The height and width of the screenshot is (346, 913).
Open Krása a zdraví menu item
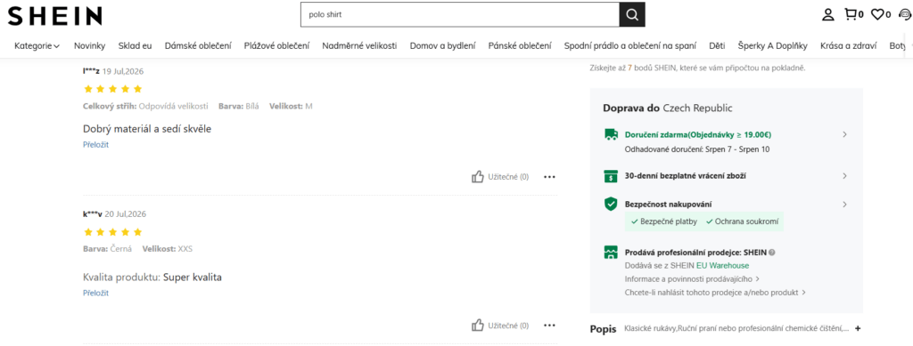click(x=849, y=46)
